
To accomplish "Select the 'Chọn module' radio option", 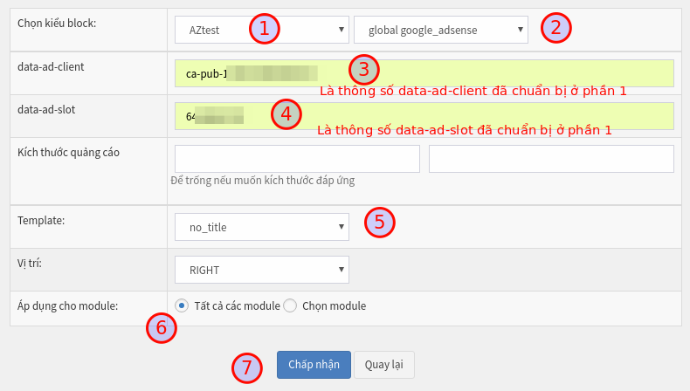I will (291, 305).
